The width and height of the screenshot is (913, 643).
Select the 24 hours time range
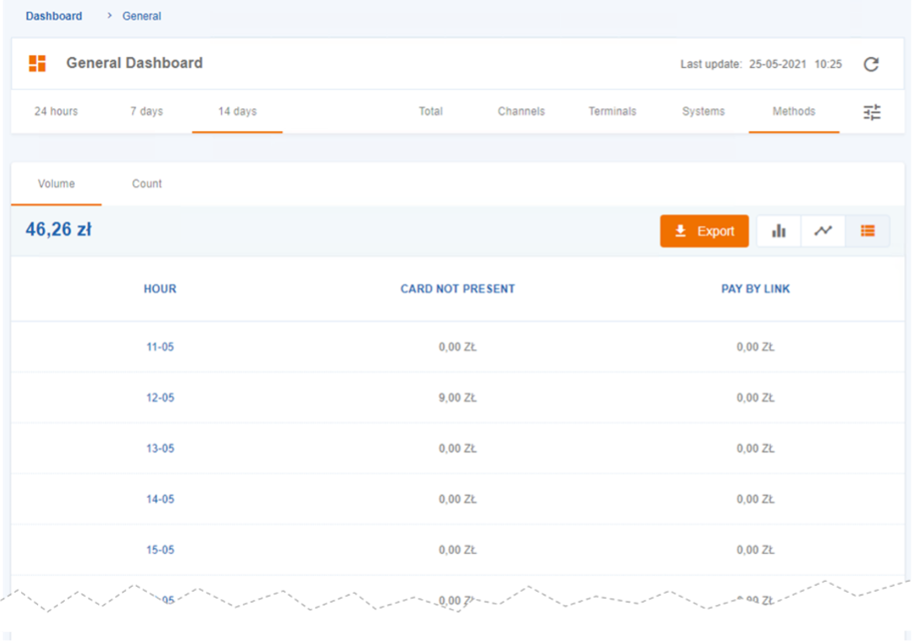point(55,112)
